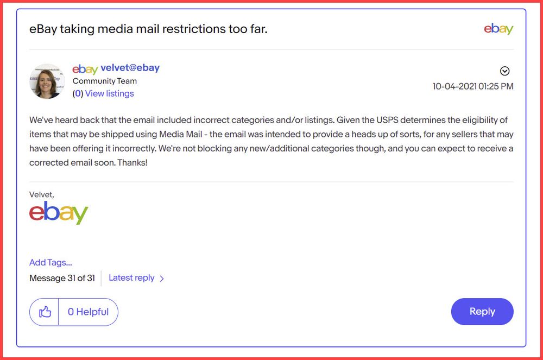Click the thumbs-up icon on the Helpful button
This screenshot has width=543, height=360.
[x=44, y=311]
